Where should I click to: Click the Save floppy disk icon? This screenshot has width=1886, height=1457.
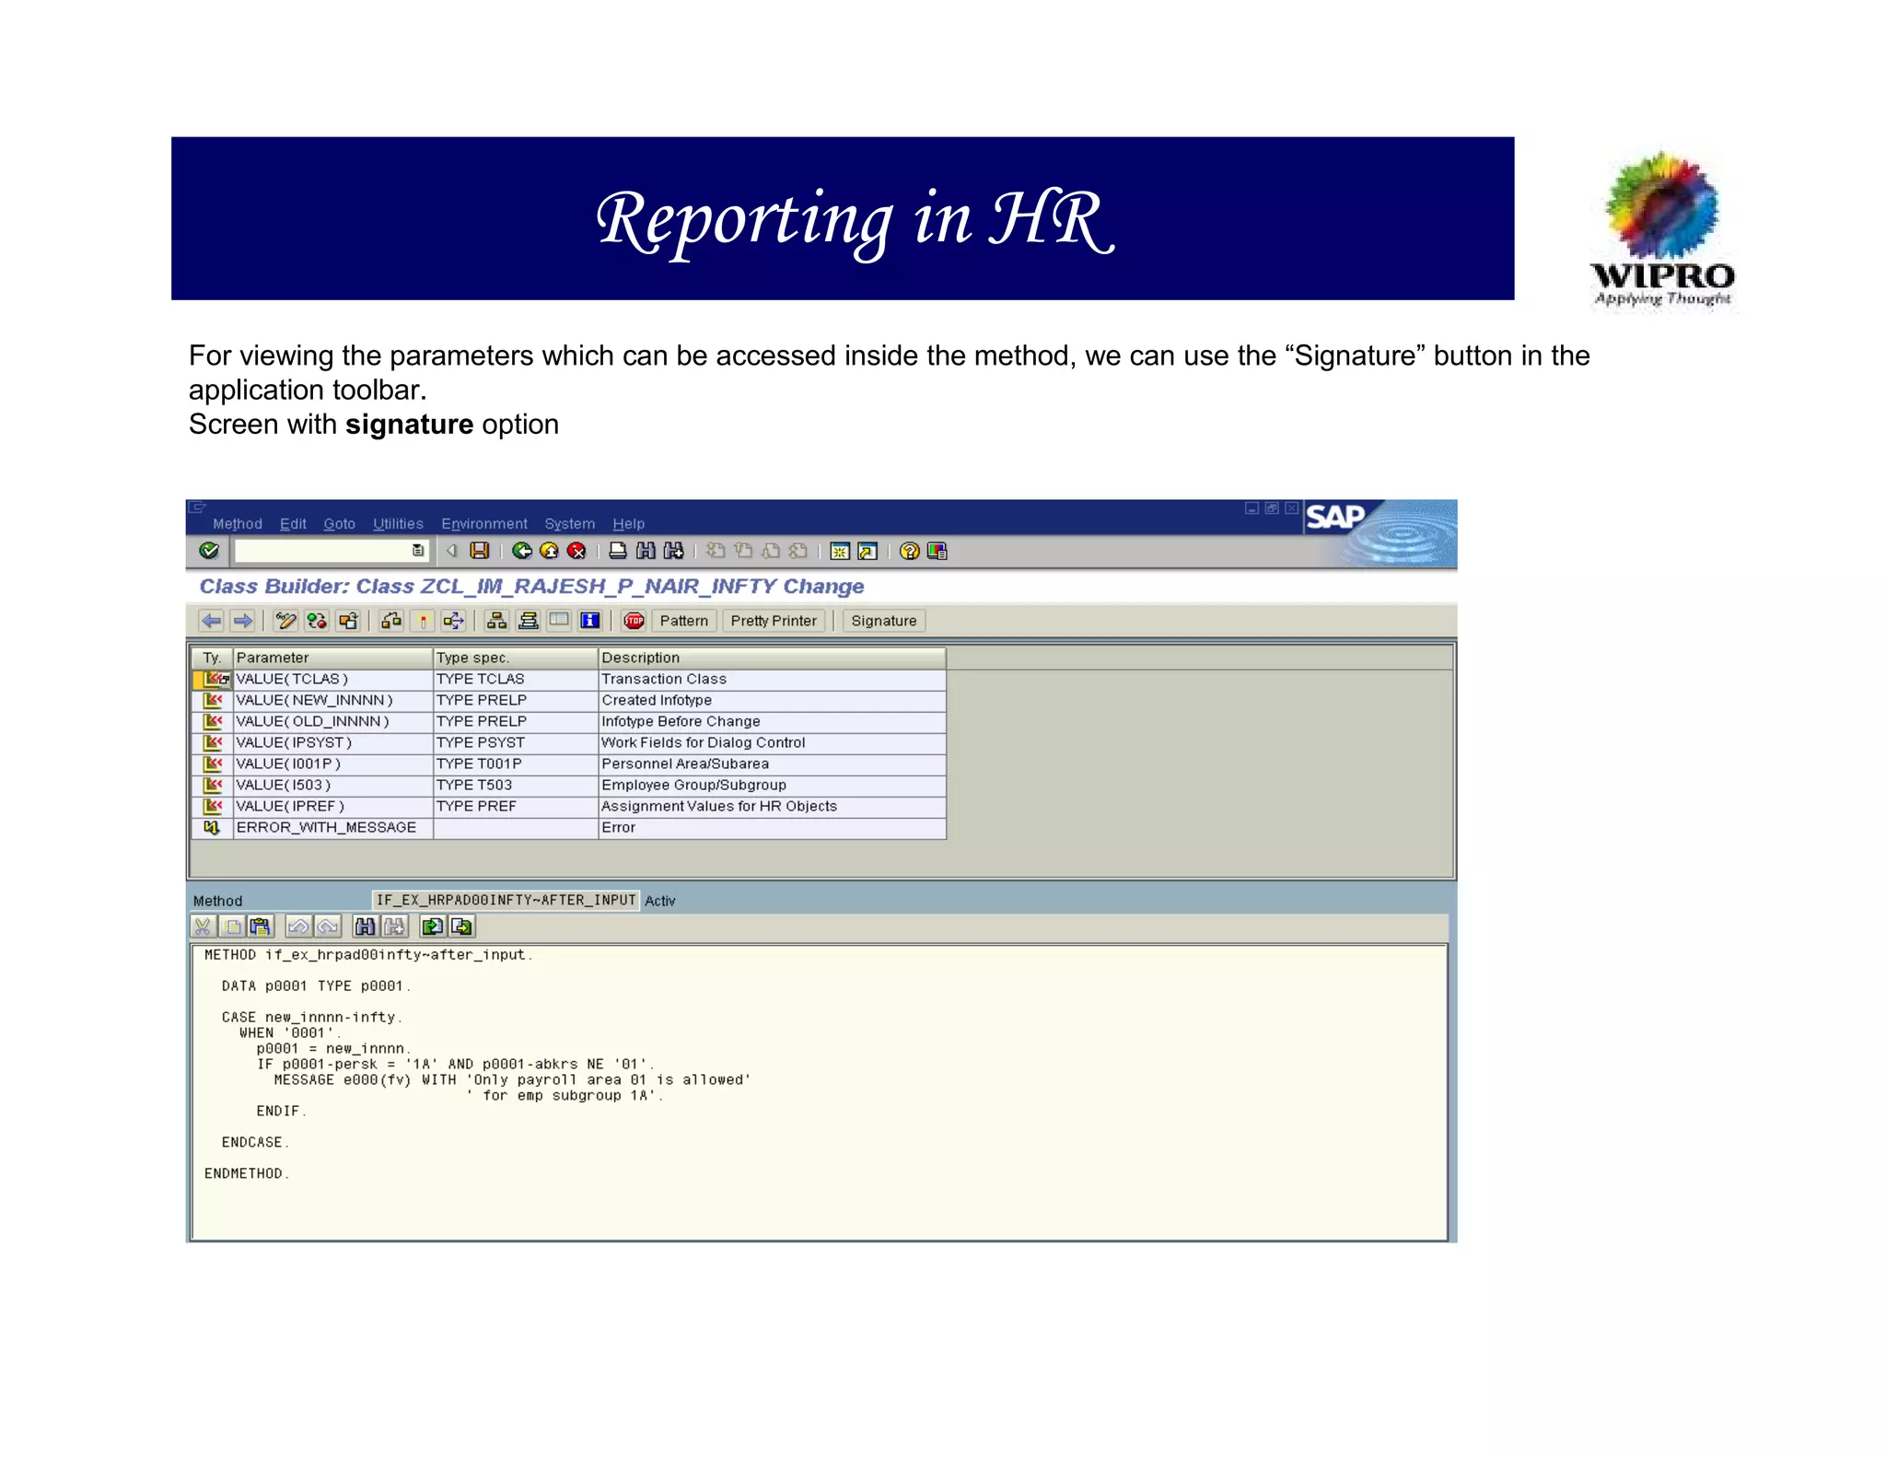479,551
